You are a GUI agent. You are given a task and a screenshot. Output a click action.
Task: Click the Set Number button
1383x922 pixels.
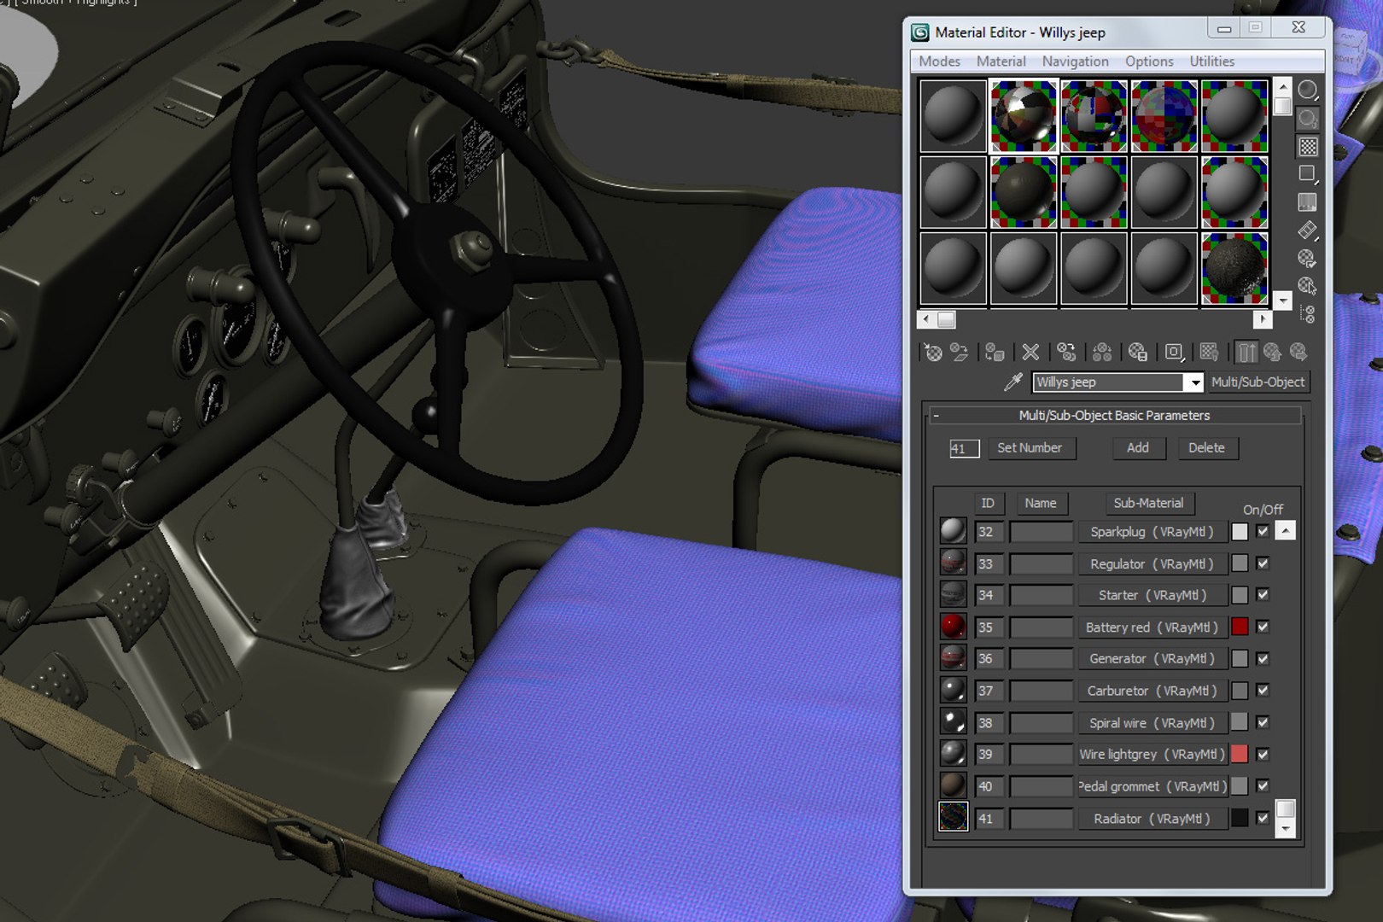click(1030, 447)
